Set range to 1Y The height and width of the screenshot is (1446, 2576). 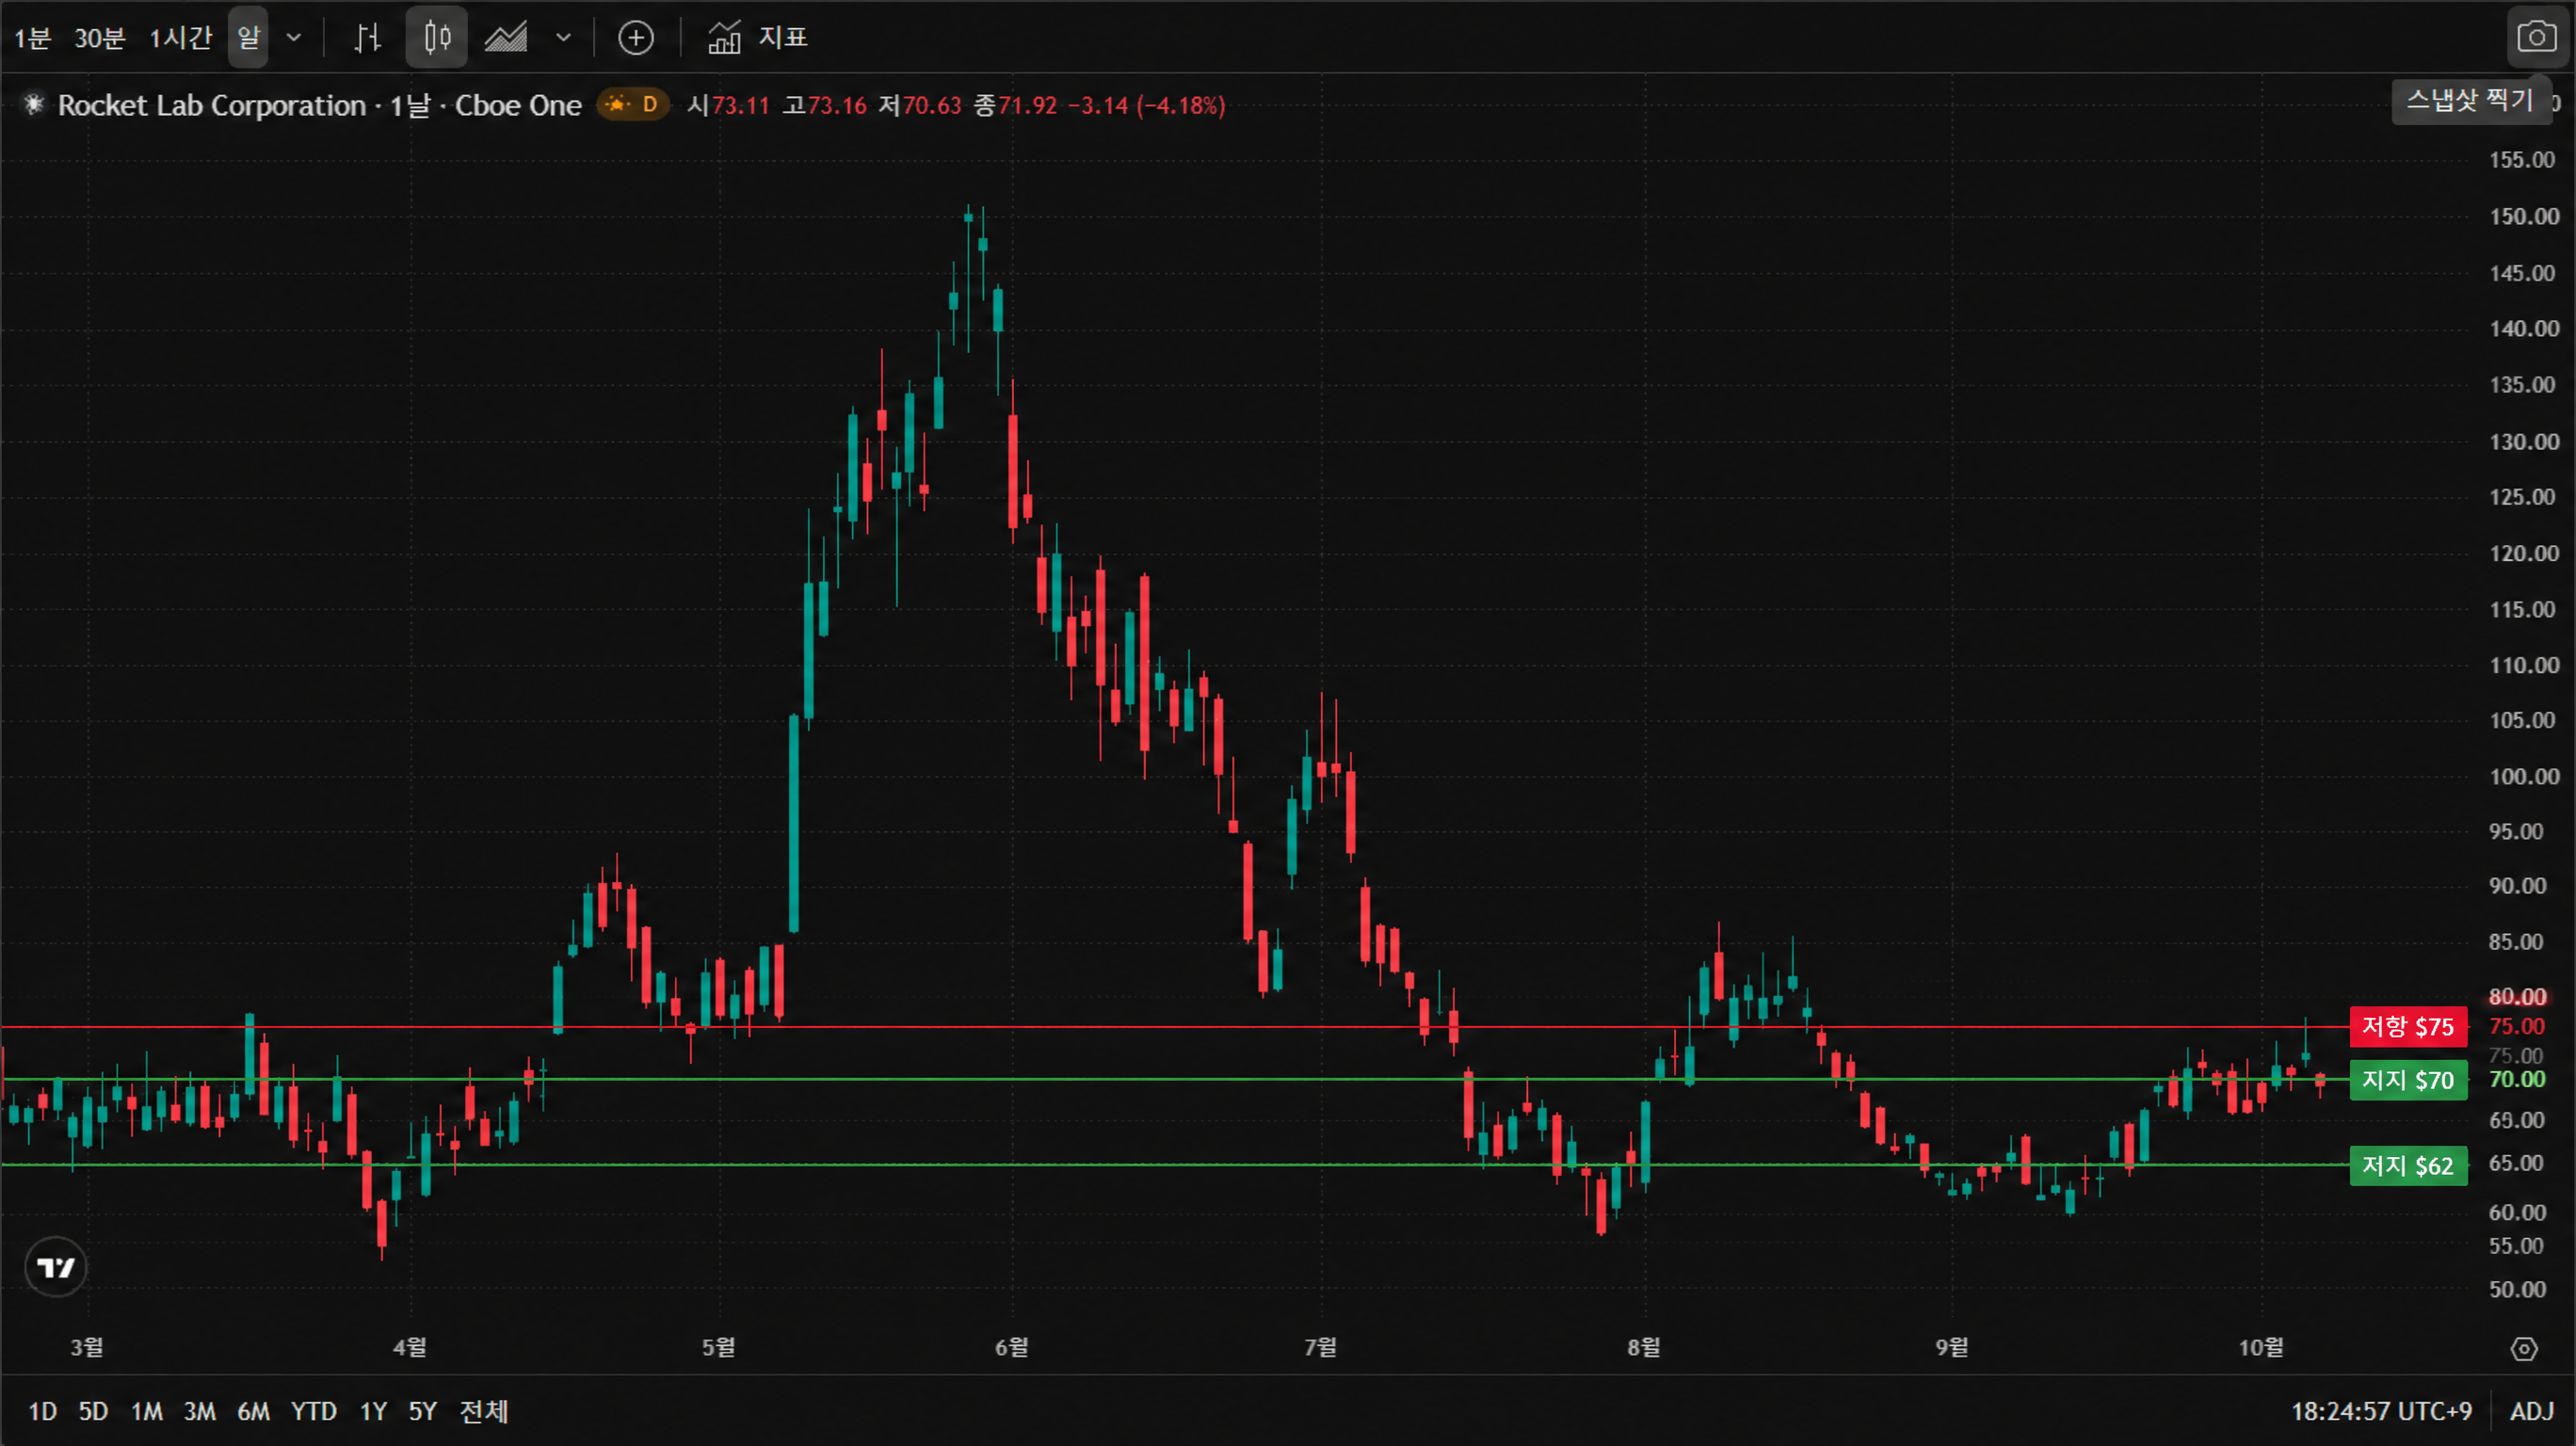click(373, 1411)
